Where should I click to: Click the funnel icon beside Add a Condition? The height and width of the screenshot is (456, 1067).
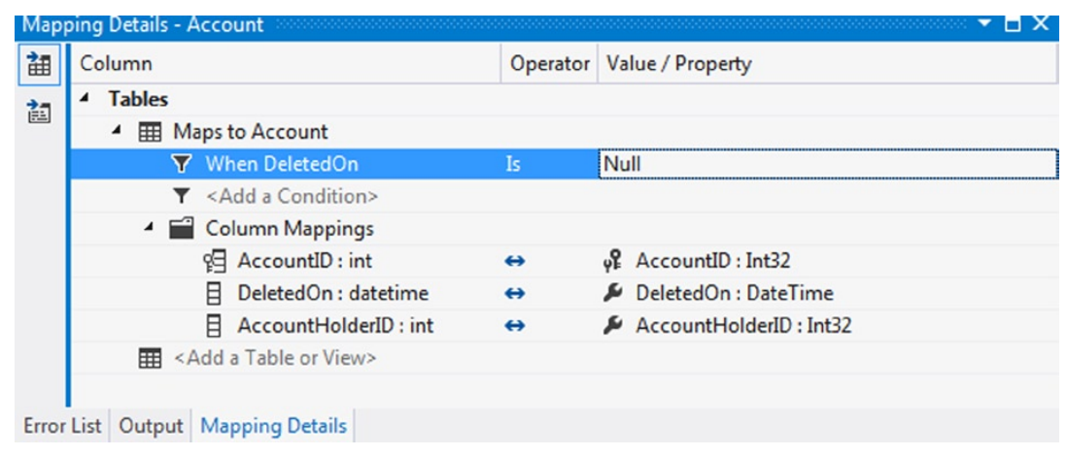click(181, 196)
